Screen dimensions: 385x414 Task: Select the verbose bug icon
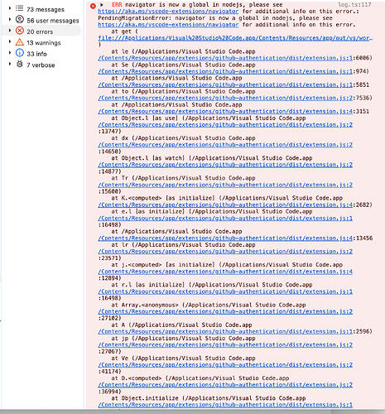pyautogui.click(x=20, y=64)
